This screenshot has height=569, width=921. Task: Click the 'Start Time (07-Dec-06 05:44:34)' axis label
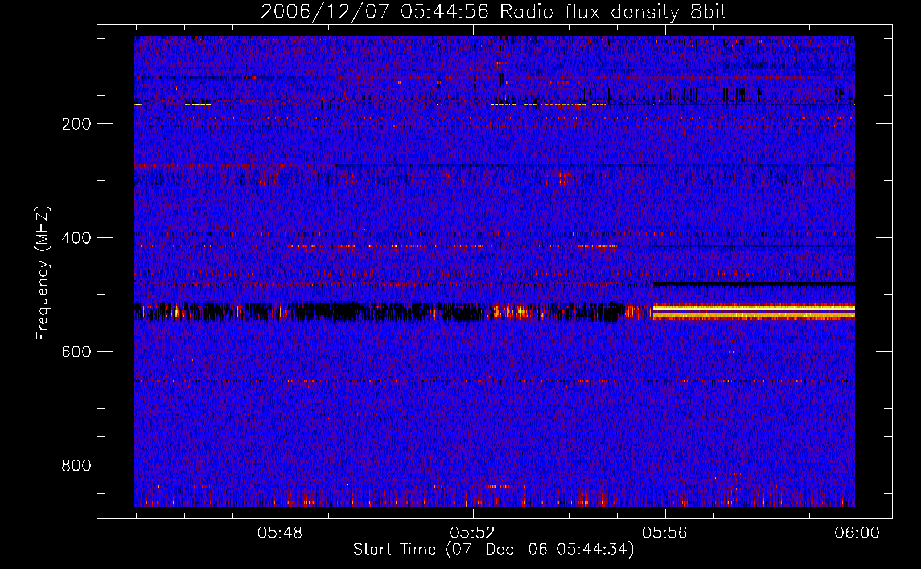(494, 550)
